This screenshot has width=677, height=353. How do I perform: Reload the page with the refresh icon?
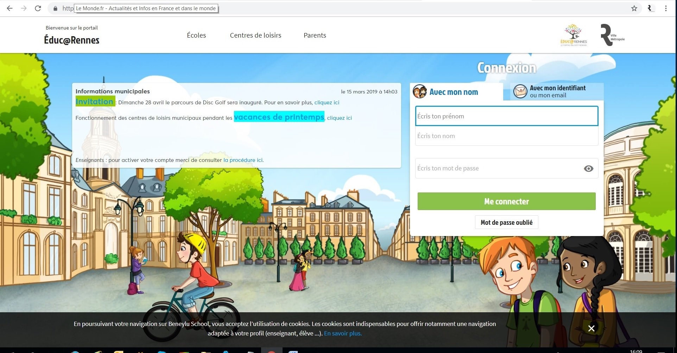click(x=38, y=8)
